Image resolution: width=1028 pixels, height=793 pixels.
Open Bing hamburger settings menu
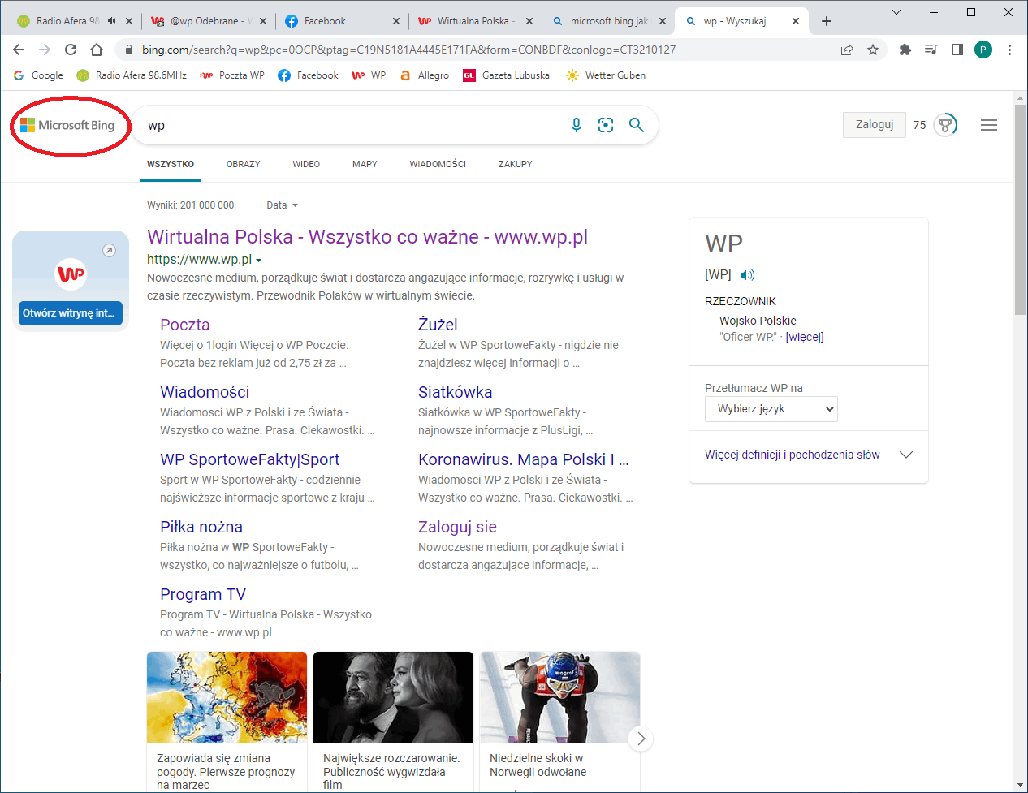click(x=989, y=125)
